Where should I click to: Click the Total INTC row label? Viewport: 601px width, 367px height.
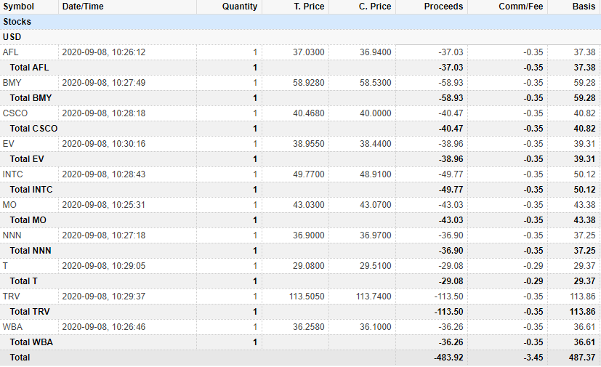coord(31,190)
